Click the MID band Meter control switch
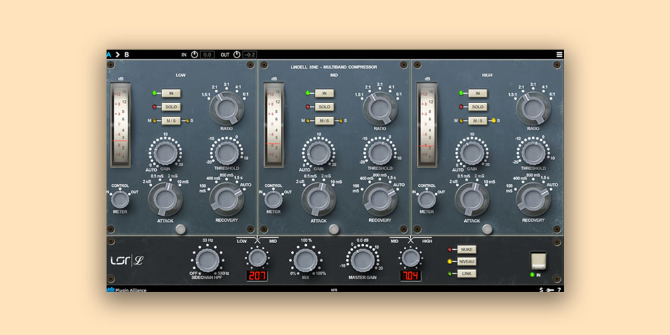This screenshot has width=670, height=335. point(273,200)
